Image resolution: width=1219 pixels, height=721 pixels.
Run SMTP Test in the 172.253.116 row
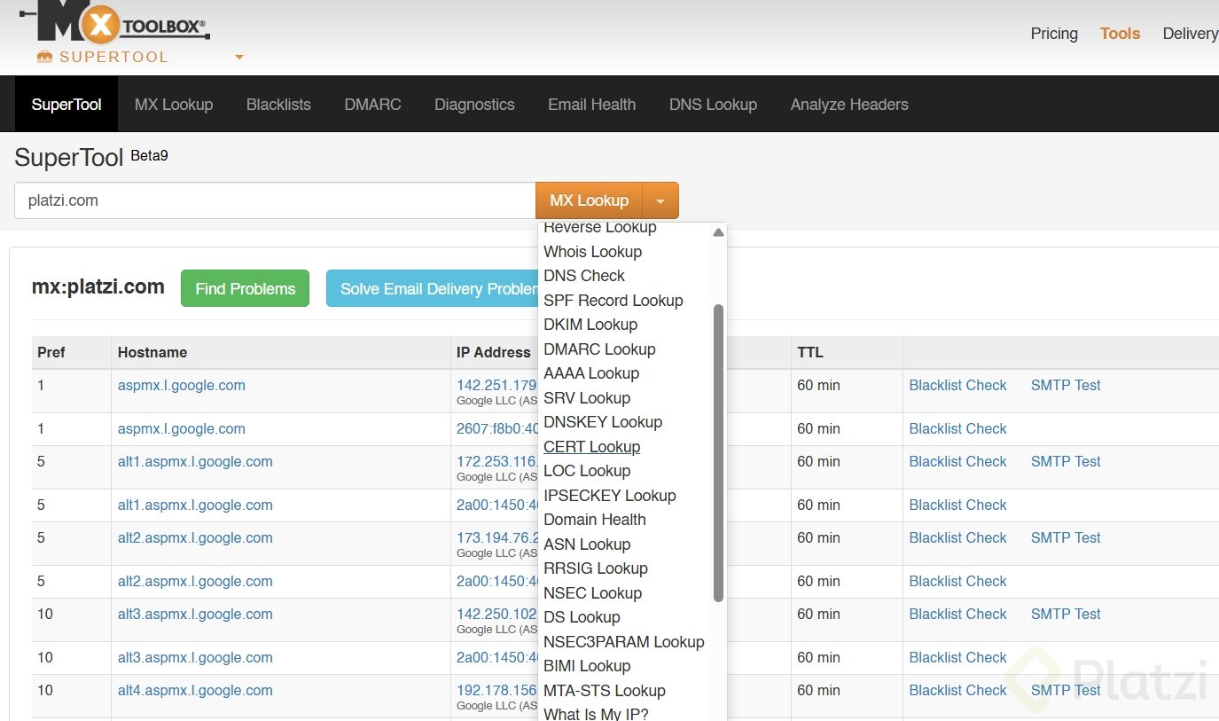tap(1066, 462)
